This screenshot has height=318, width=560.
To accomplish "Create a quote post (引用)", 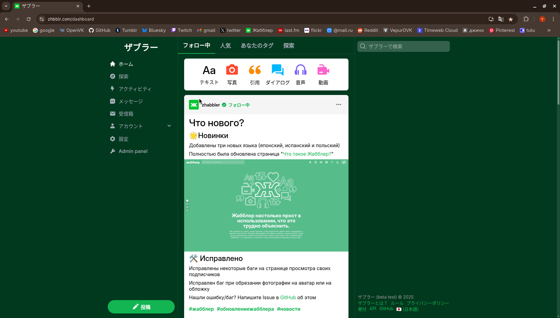I will 255,75.
